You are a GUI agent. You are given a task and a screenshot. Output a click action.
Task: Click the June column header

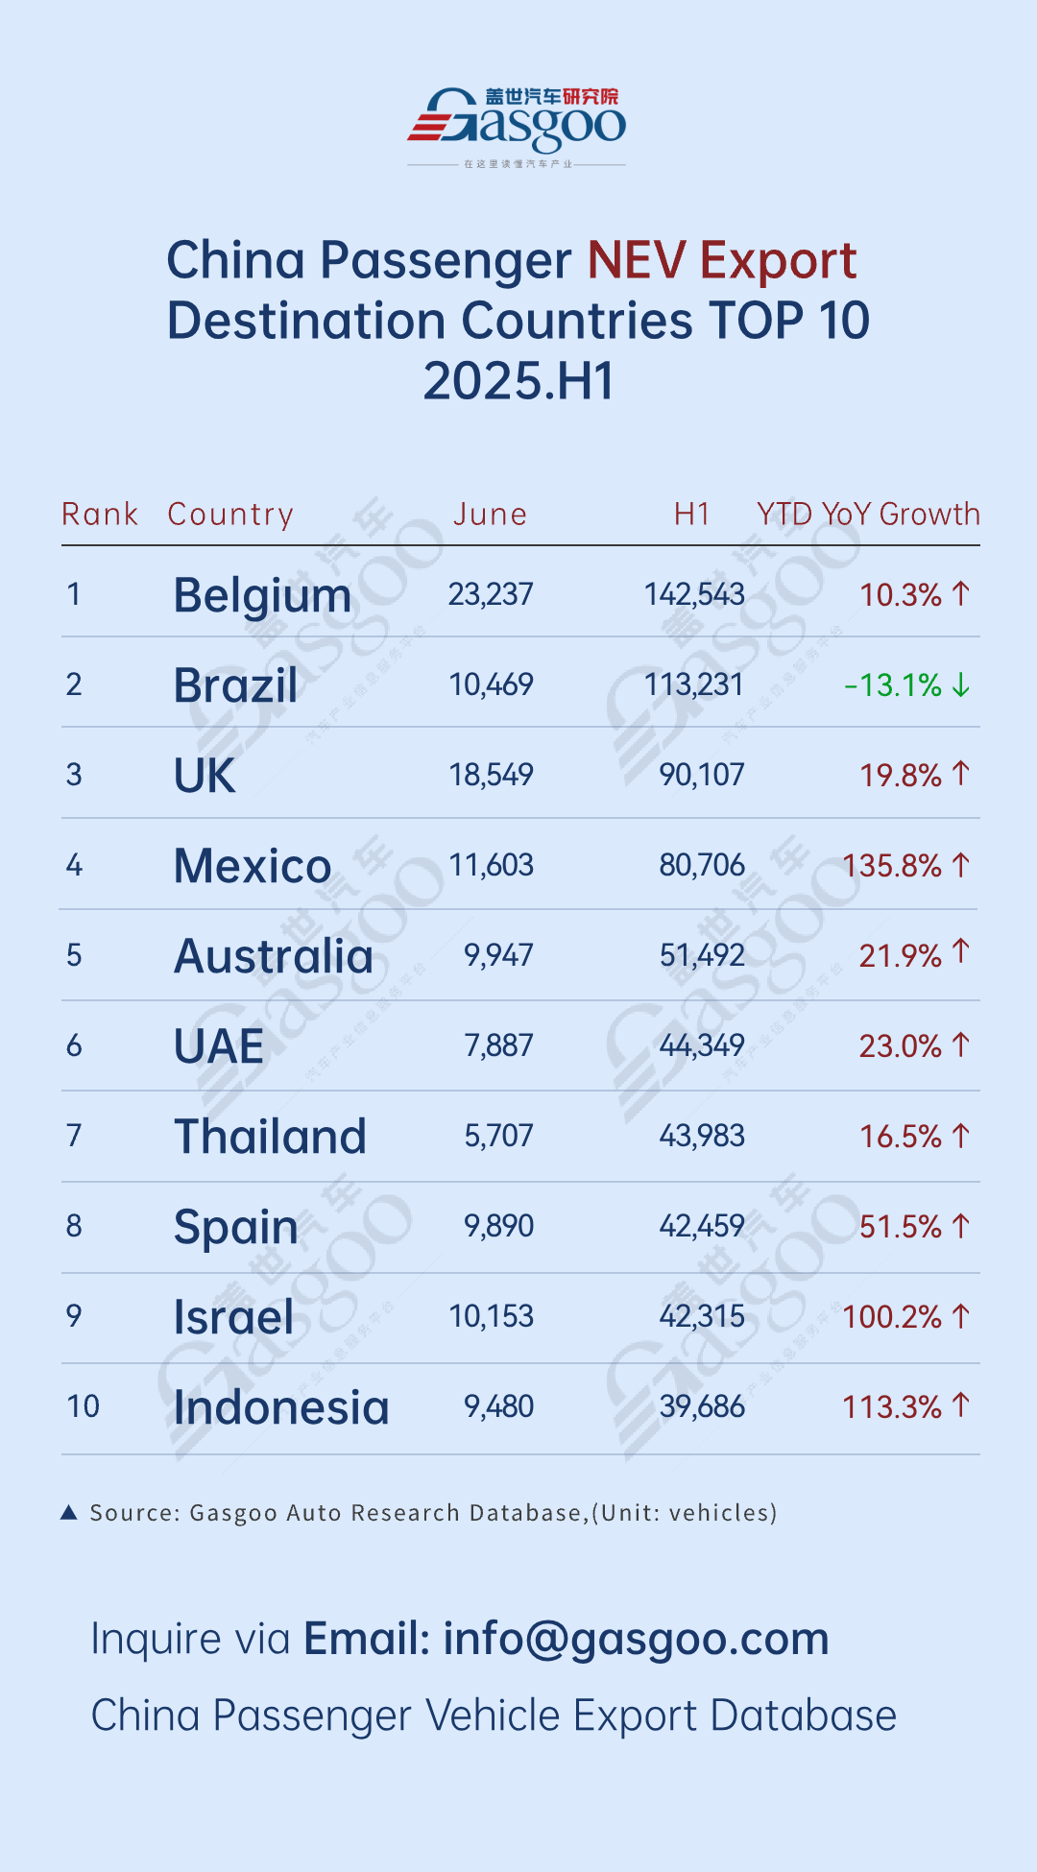pos(490,515)
